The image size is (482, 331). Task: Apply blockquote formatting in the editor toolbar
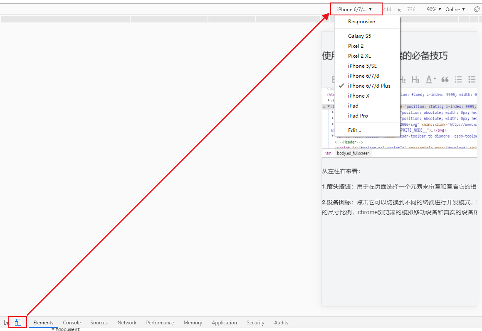(445, 79)
